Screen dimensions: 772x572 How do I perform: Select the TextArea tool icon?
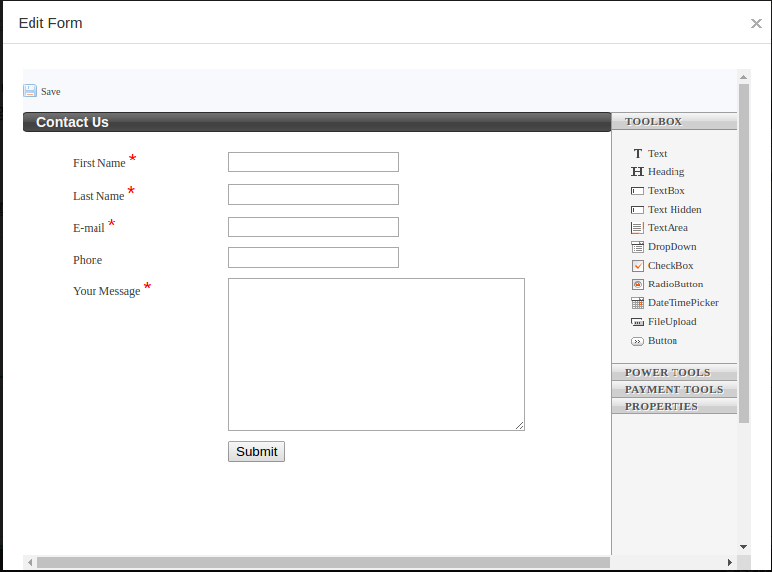[637, 228]
